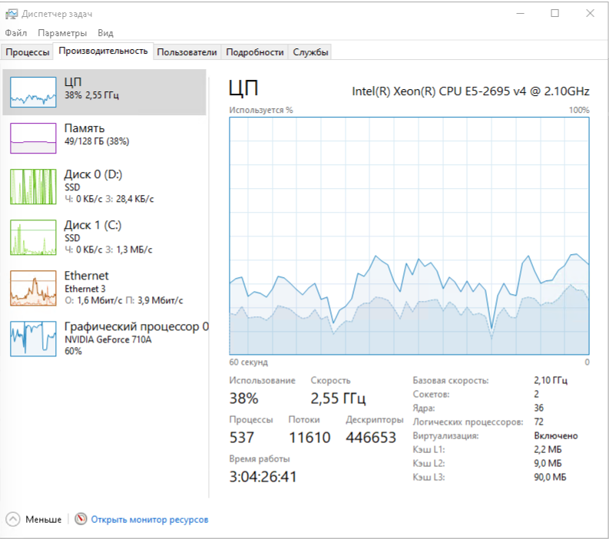Click the NVIDIA GeForce 710A text
This screenshot has width=609, height=539.
[108, 339]
